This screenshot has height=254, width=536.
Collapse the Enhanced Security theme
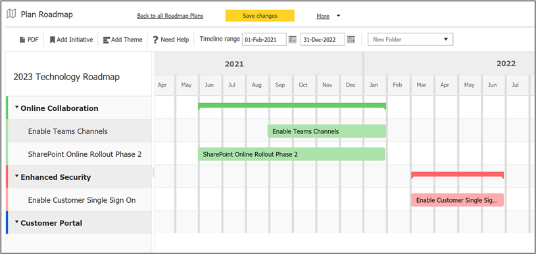16,176
